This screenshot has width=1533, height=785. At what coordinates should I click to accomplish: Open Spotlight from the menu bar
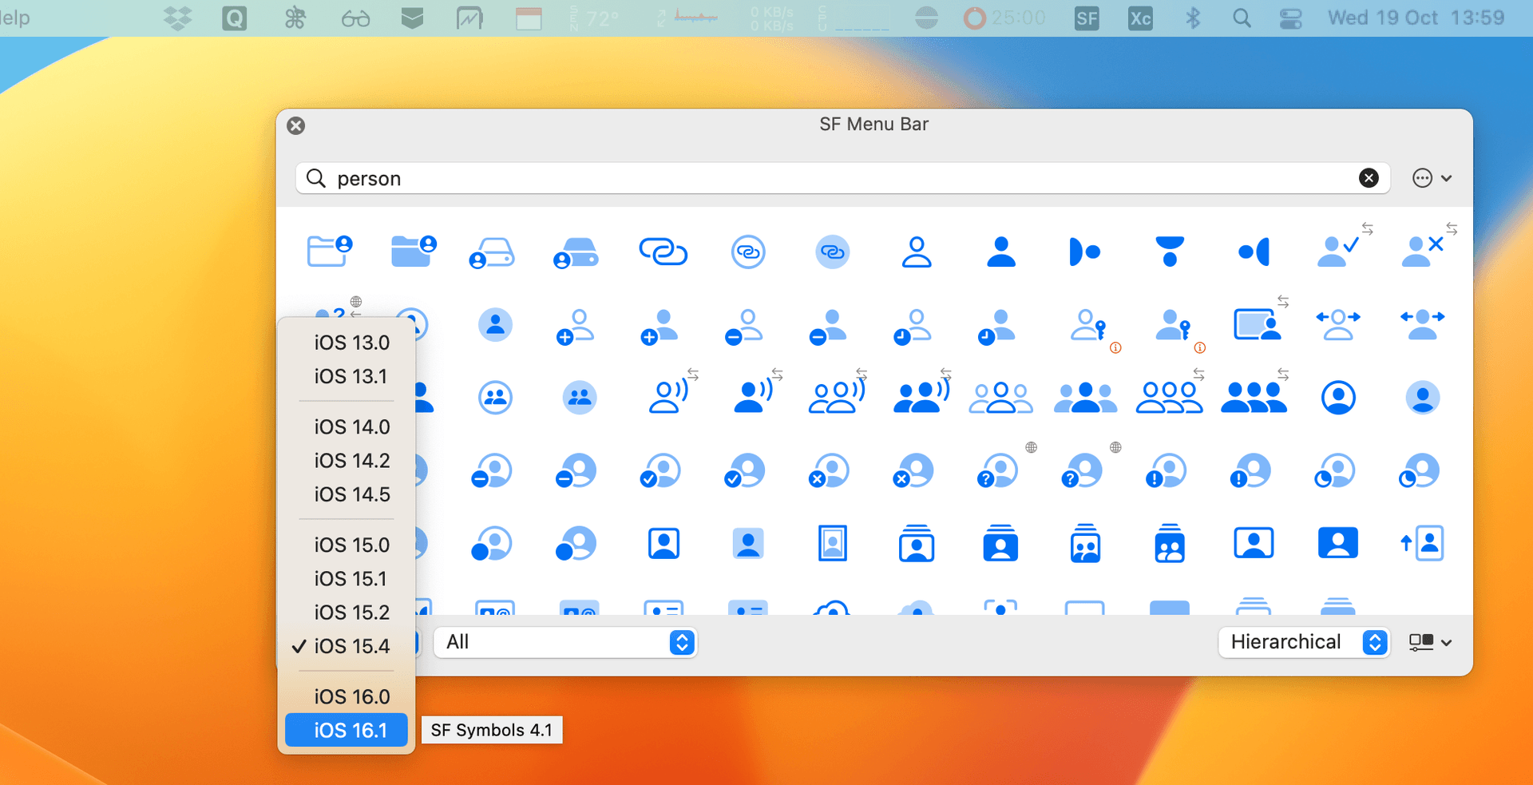click(1242, 18)
